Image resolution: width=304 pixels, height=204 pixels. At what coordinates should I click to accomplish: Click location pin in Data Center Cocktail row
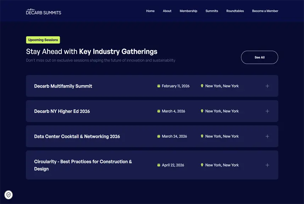pyautogui.click(x=202, y=136)
